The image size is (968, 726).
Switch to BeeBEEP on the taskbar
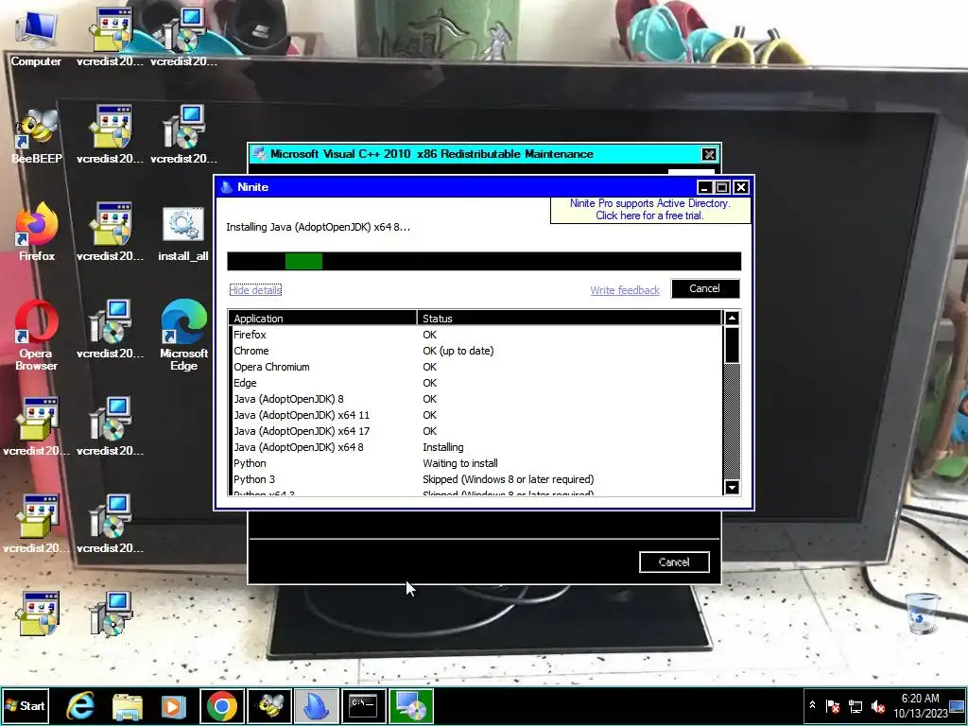(269, 706)
